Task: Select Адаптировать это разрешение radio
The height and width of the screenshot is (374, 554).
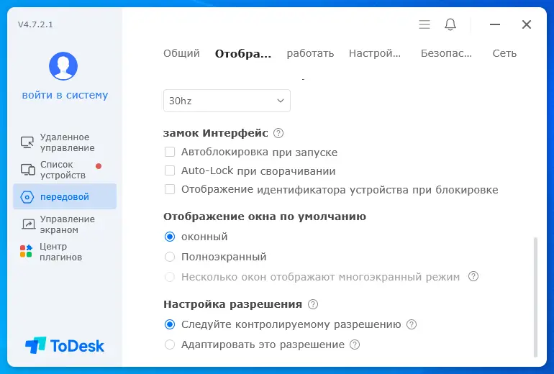Action: [170, 345]
